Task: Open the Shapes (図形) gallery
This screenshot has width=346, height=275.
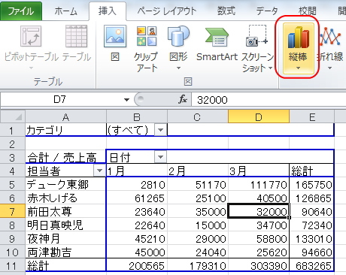Action: (x=178, y=36)
